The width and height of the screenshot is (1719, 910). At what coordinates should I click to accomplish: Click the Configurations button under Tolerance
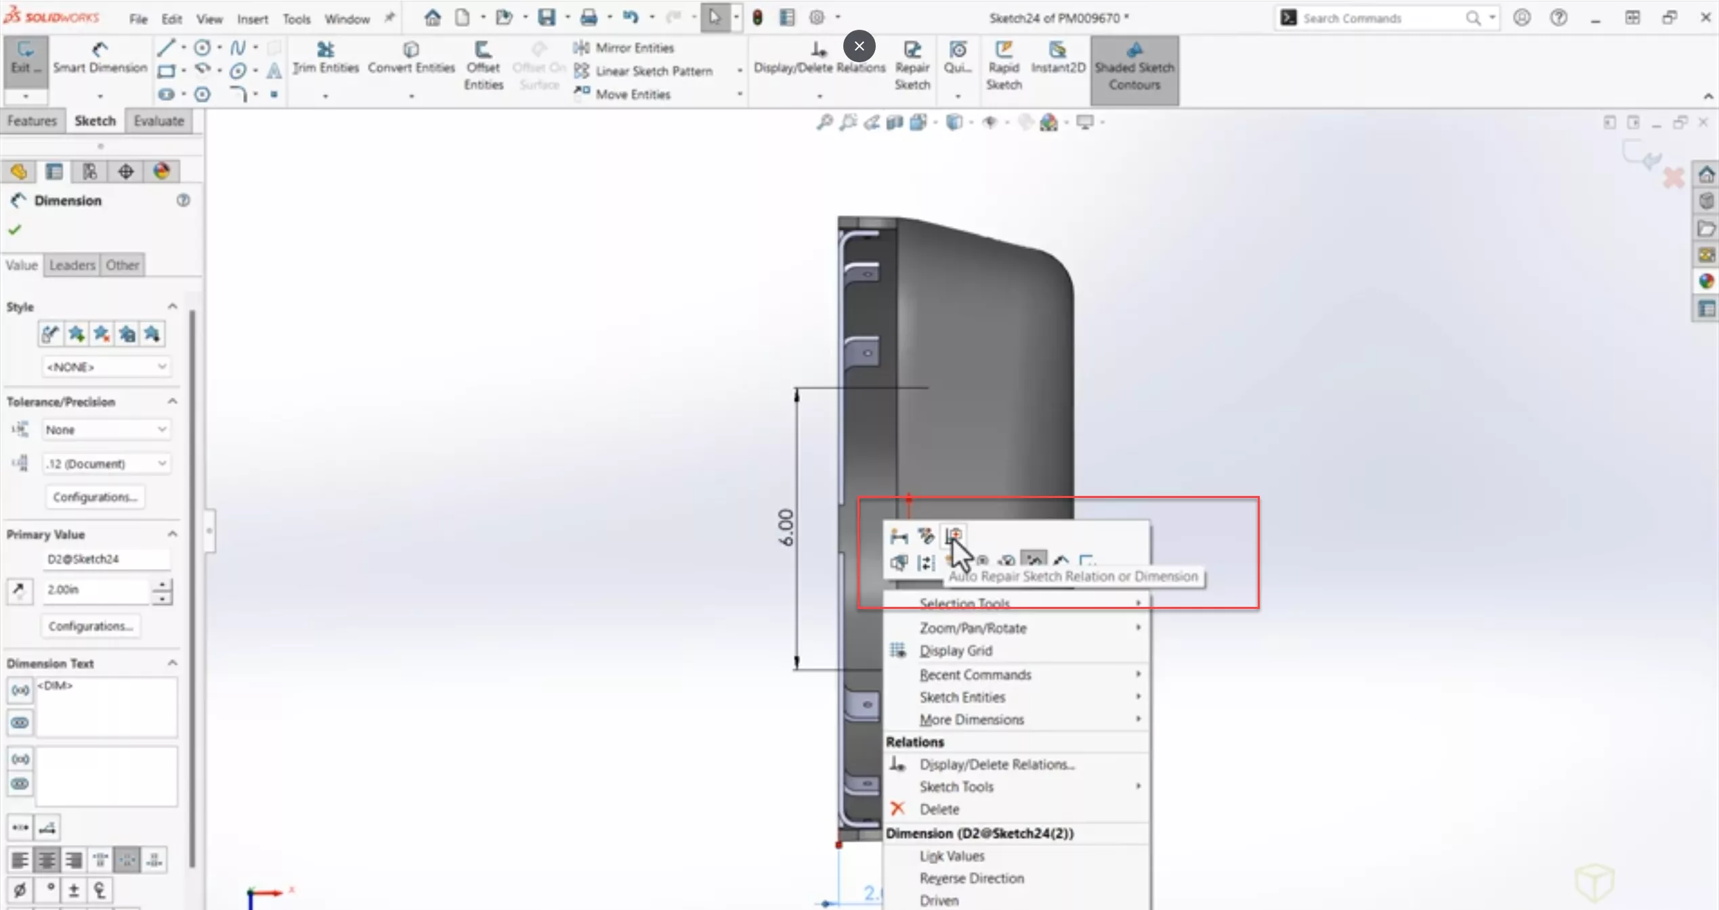point(94,495)
